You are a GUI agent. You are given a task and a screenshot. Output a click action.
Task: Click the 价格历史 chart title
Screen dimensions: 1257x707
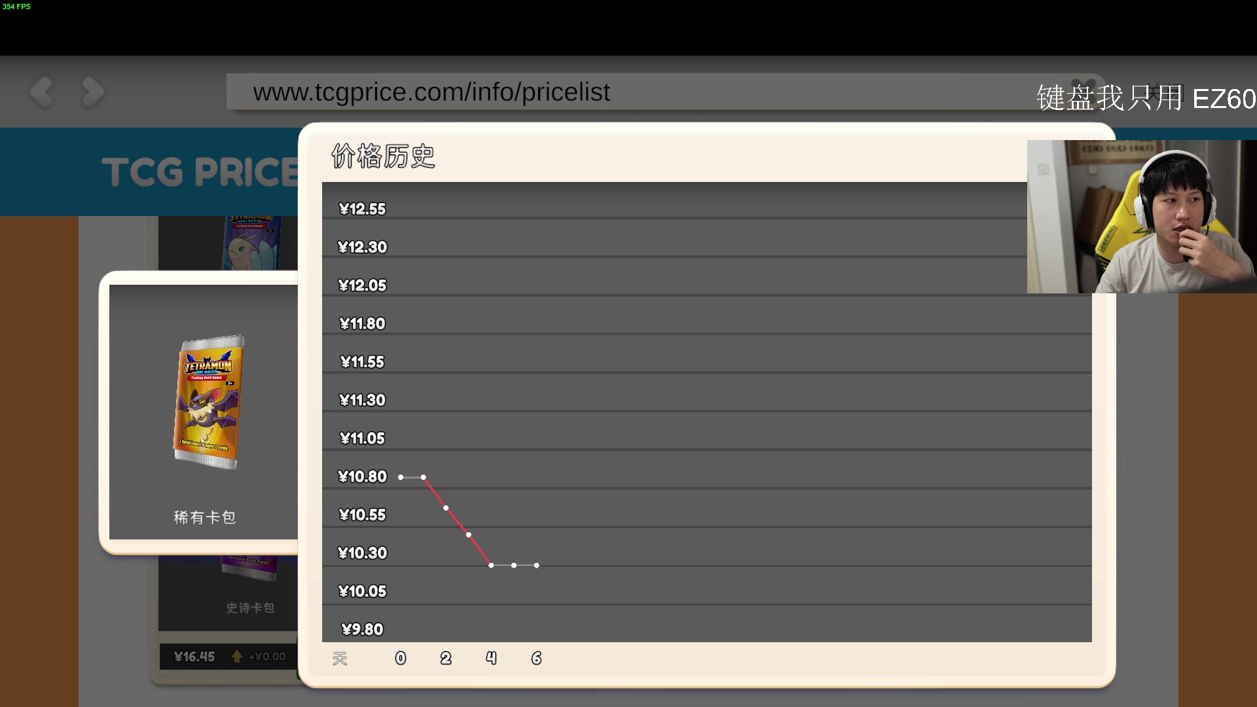[x=383, y=156]
